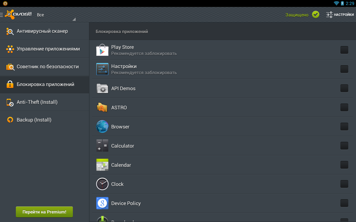Screen dimensions: 356x222
Task: Open the hamburger menu beside avast logo
Action: point(2,15)
